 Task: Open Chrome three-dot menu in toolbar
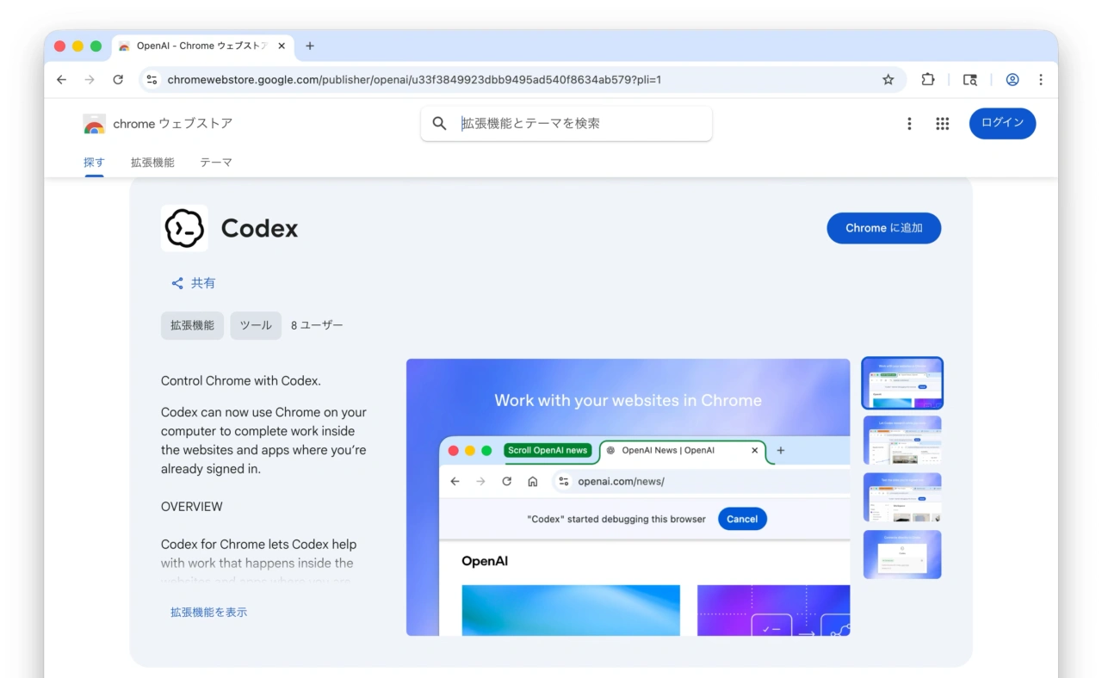click(x=1041, y=80)
